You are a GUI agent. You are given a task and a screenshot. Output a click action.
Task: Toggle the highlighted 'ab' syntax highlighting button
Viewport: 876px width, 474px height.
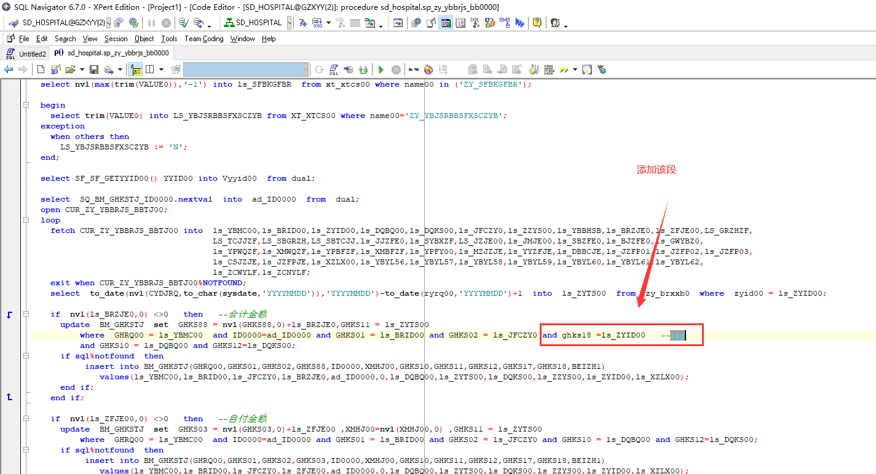[x=136, y=69]
